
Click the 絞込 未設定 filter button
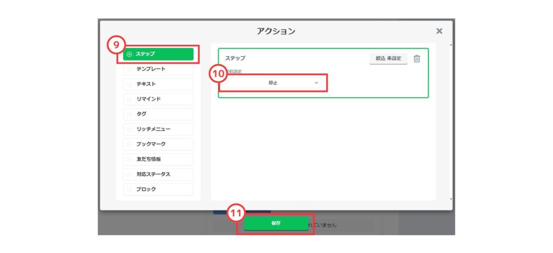(x=388, y=58)
